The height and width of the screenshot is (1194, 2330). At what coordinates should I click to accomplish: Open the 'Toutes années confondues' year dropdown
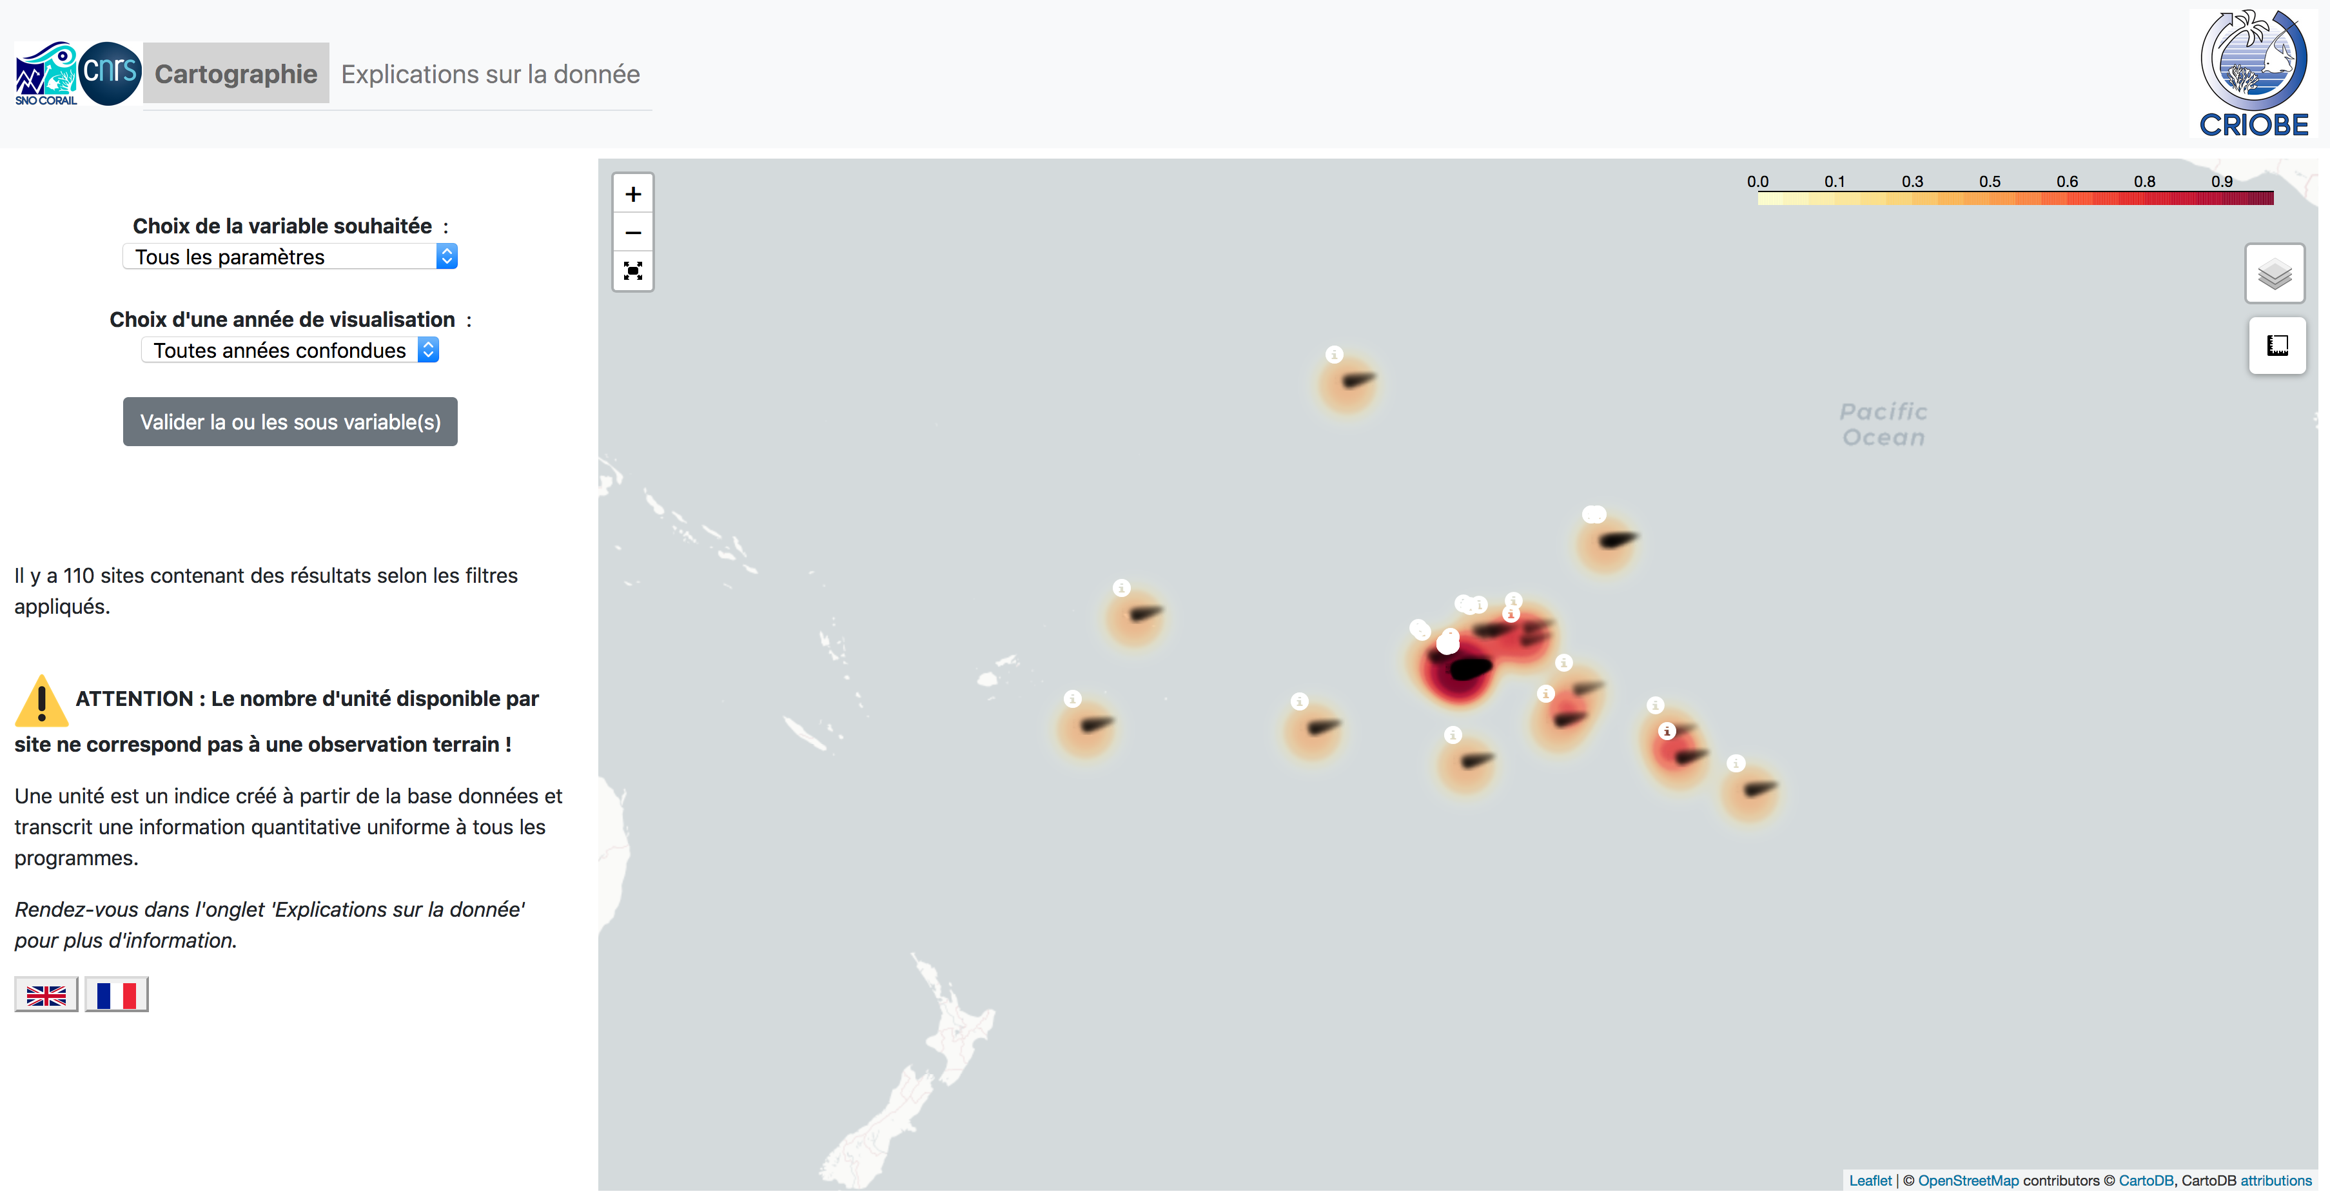(289, 350)
